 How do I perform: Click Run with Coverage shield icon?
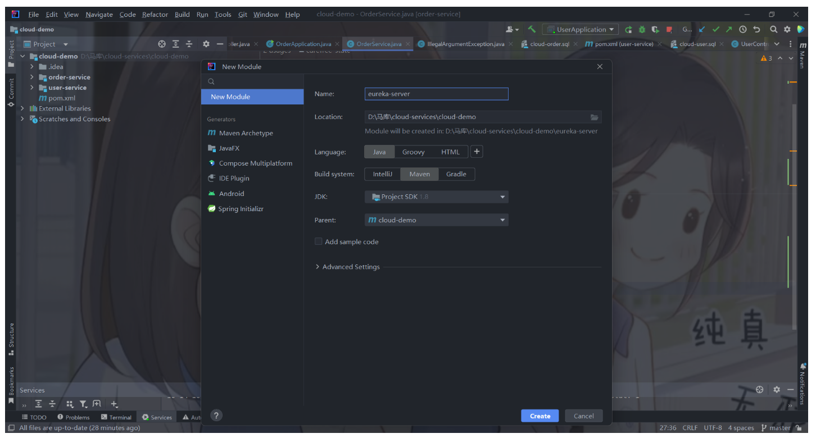[x=655, y=29]
